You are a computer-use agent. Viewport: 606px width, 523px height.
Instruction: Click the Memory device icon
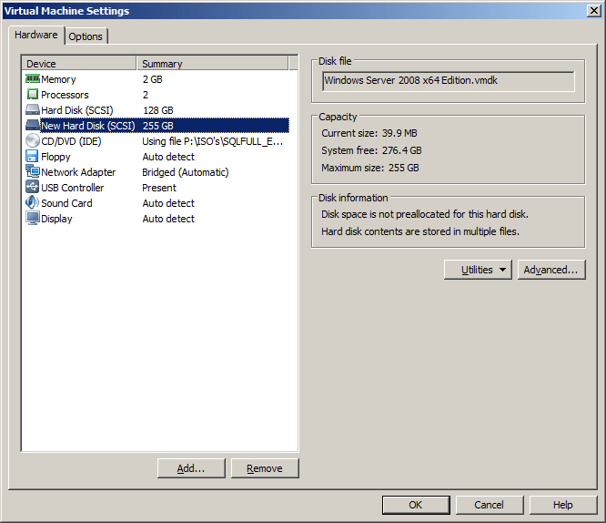pos(32,79)
